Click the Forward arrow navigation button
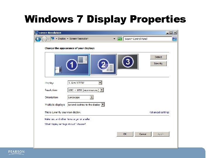 [x=44, y=39]
